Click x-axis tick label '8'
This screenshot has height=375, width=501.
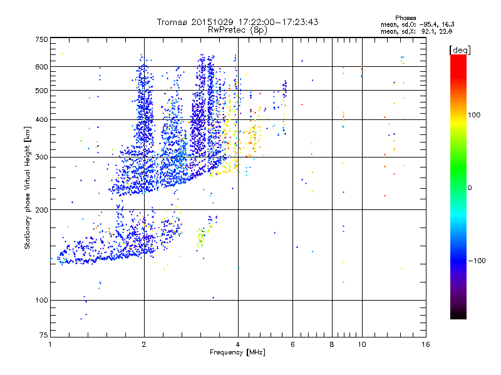[332, 344]
